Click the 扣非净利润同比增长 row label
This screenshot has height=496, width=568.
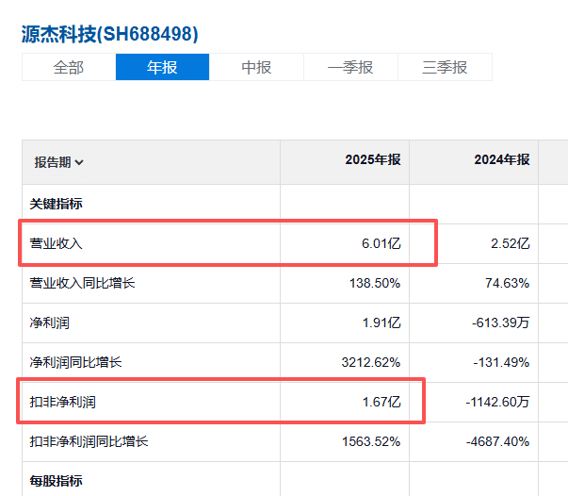(x=89, y=441)
